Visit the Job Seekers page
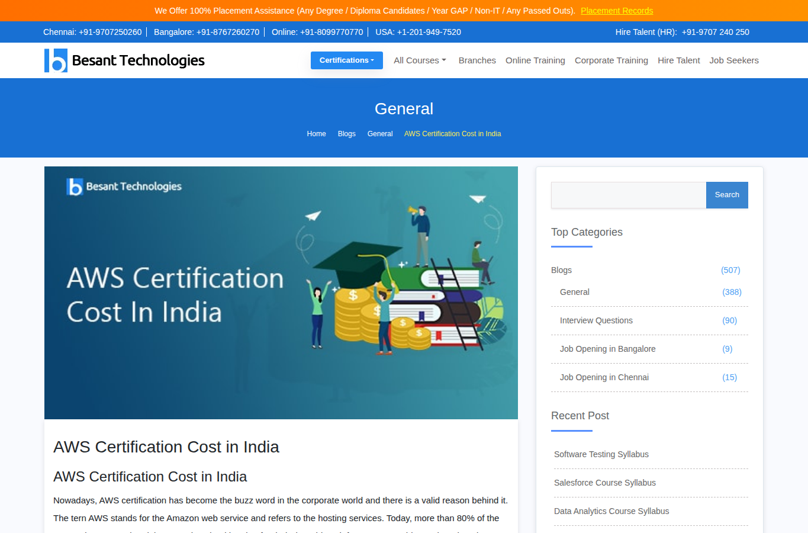Screen dimensions: 808x533 734,60
